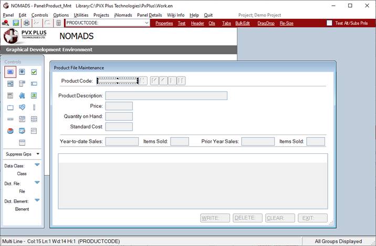Open the Projects menu
376x246 pixels.
101,15
